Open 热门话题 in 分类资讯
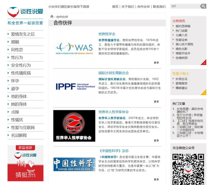 tap(182, 31)
